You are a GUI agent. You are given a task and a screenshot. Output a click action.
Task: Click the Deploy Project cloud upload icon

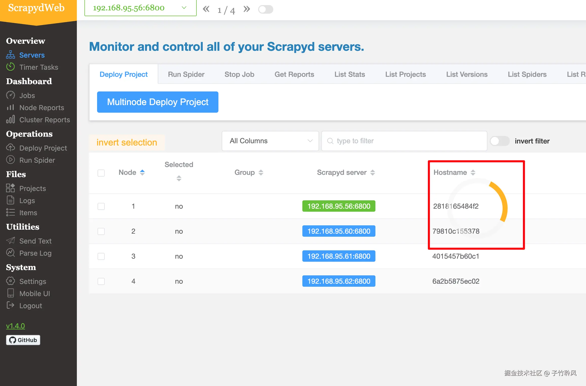point(10,148)
